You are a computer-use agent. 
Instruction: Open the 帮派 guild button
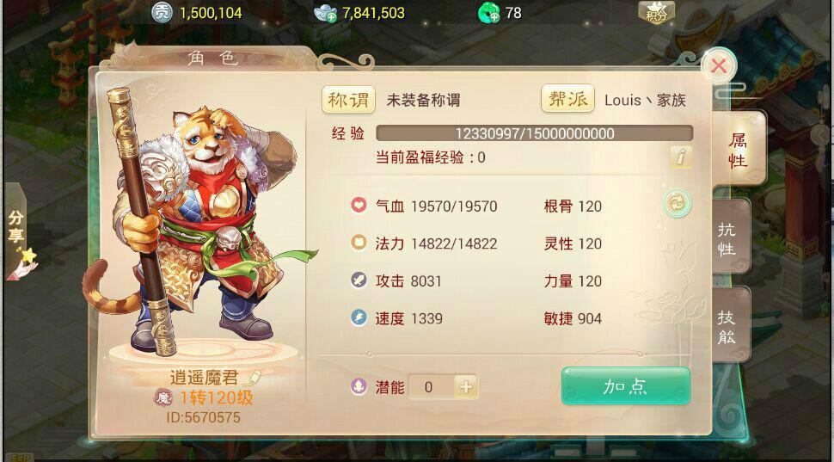click(567, 99)
